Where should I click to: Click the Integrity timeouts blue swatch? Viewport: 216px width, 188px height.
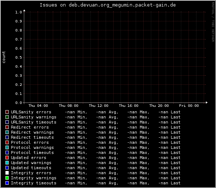tap(7, 183)
